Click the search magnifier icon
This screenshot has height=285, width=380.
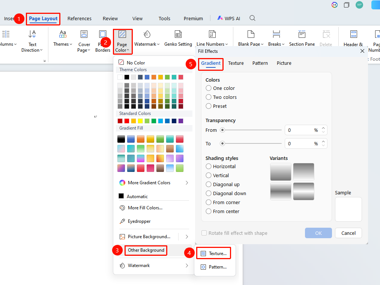point(252,18)
